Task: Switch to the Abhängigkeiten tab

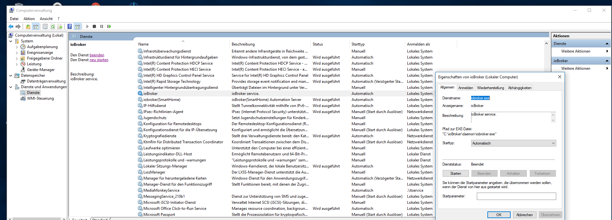Action: tap(520, 88)
